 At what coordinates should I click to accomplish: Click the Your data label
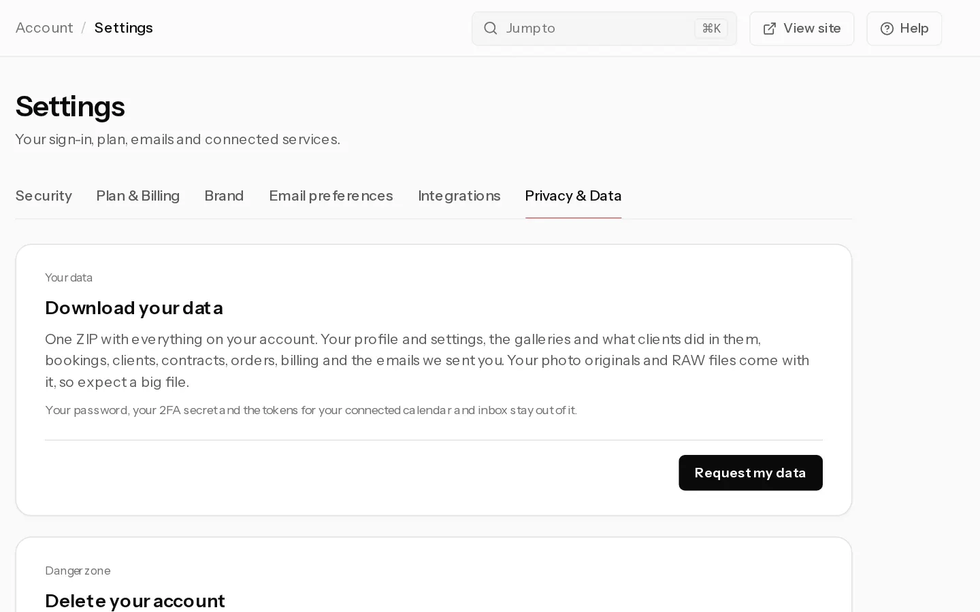(69, 277)
